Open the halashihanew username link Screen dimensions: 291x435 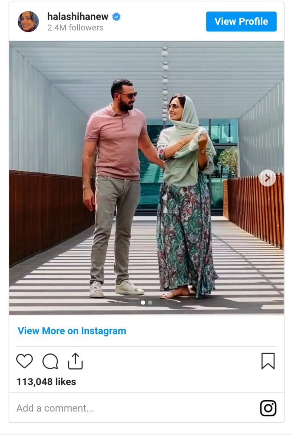click(78, 17)
